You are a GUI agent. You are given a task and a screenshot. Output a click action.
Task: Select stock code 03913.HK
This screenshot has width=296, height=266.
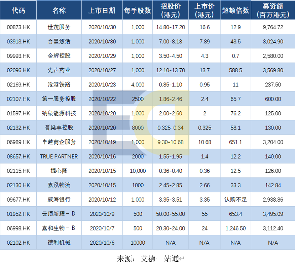[18, 42]
